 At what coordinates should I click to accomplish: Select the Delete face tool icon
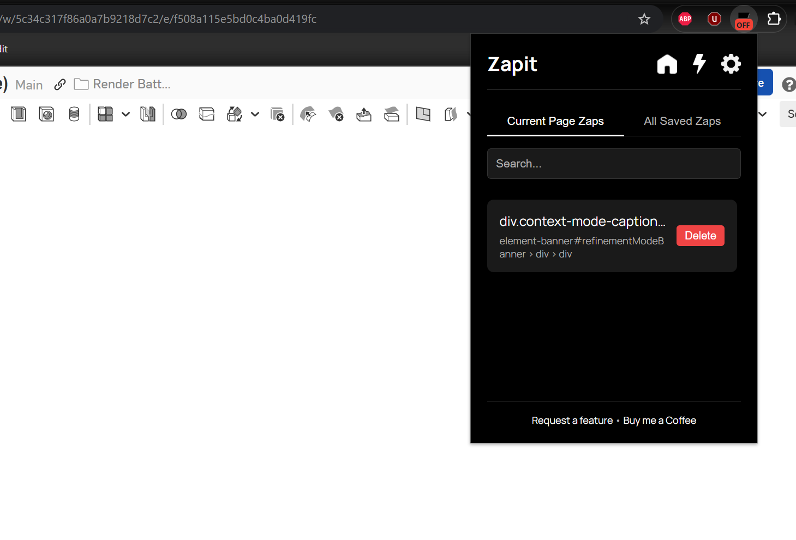336,114
